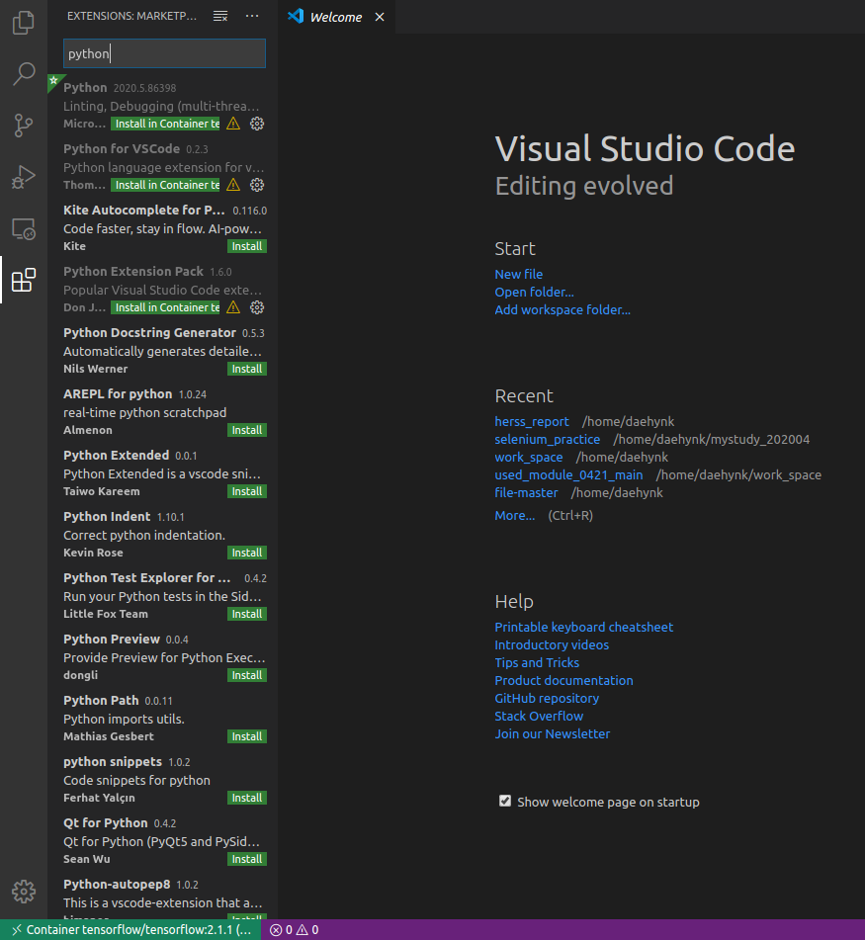The image size is (865, 940).
Task: Open the Manage gear in activity bar
Action: (x=24, y=892)
